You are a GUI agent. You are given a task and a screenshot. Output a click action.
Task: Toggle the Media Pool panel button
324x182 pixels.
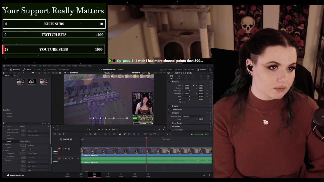[x=15, y=70]
